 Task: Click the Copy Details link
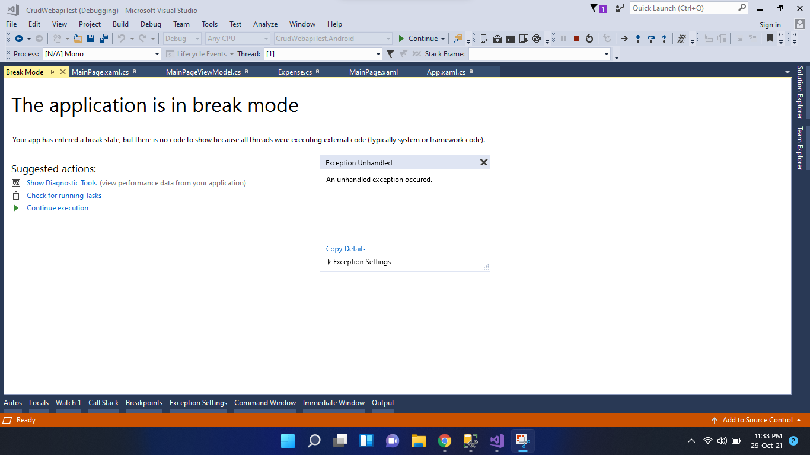click(x=346, y=248)
